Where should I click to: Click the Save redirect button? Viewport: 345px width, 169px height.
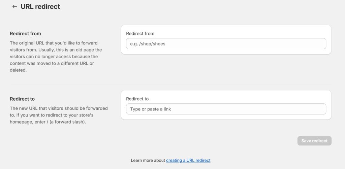[x=314, y=141]
